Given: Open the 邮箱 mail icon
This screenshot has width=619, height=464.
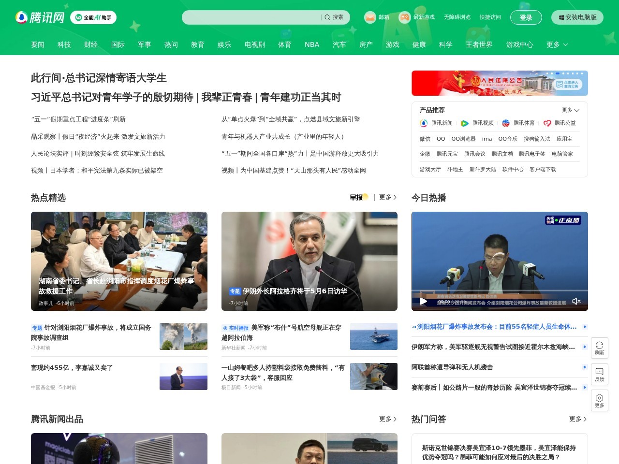Looking at the screenshot, I should tap(370, 17).
